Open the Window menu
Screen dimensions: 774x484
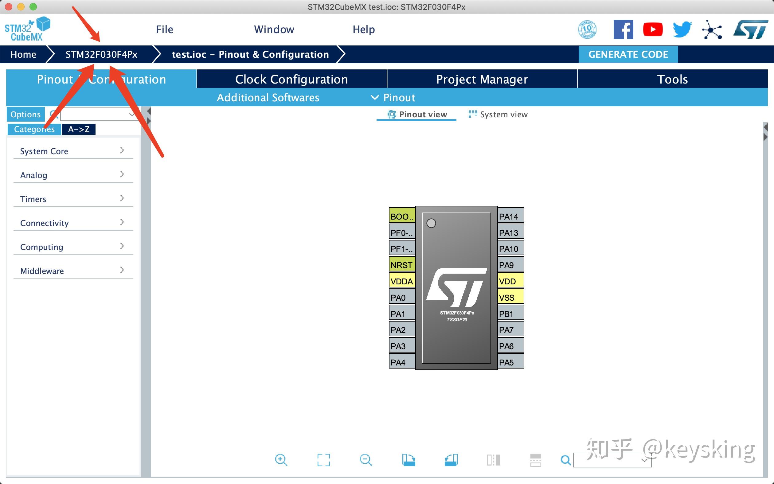(x=274, y=29)
